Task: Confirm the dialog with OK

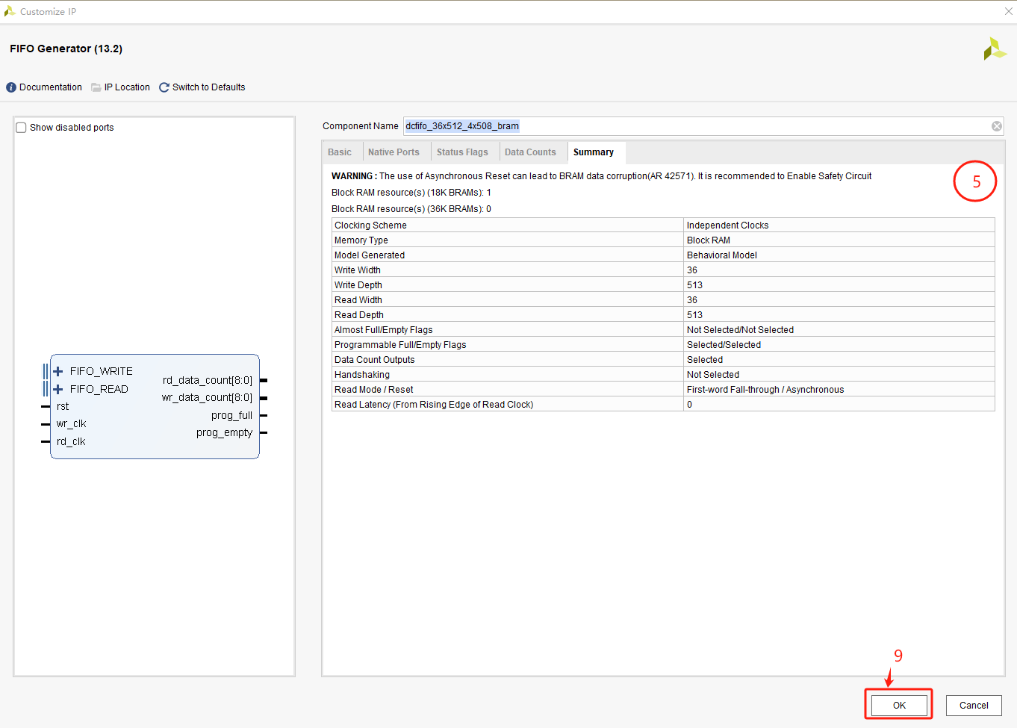Action: click(x=899, y=705)
